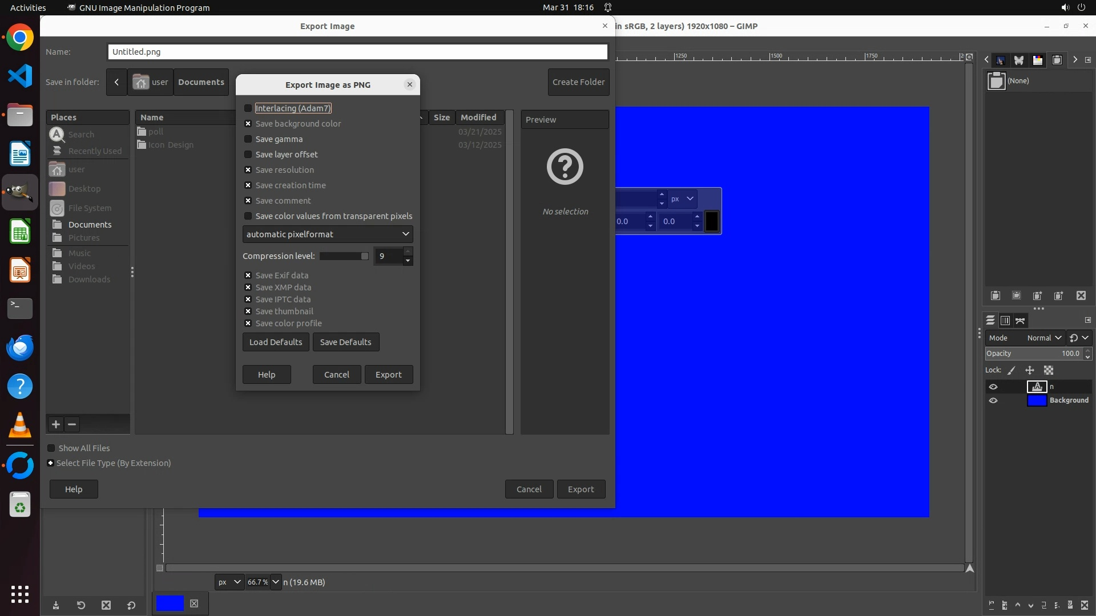Click the add bookmark plus icon
1096x616 pixels.
55,424
